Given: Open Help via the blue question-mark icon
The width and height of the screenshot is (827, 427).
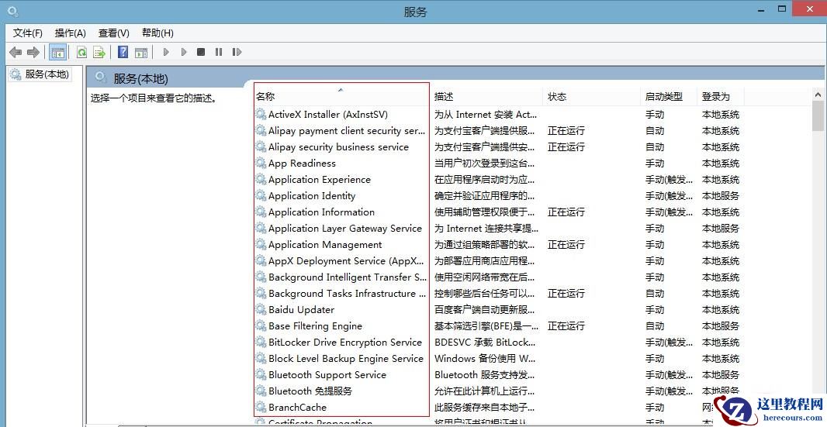Looking at the screenshot, I should coord(123,52).
